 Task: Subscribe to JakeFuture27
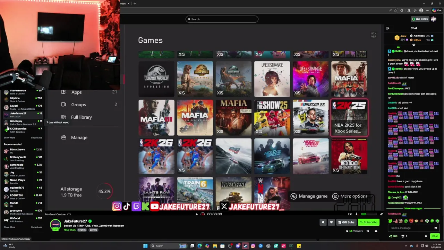pos(369,222)
